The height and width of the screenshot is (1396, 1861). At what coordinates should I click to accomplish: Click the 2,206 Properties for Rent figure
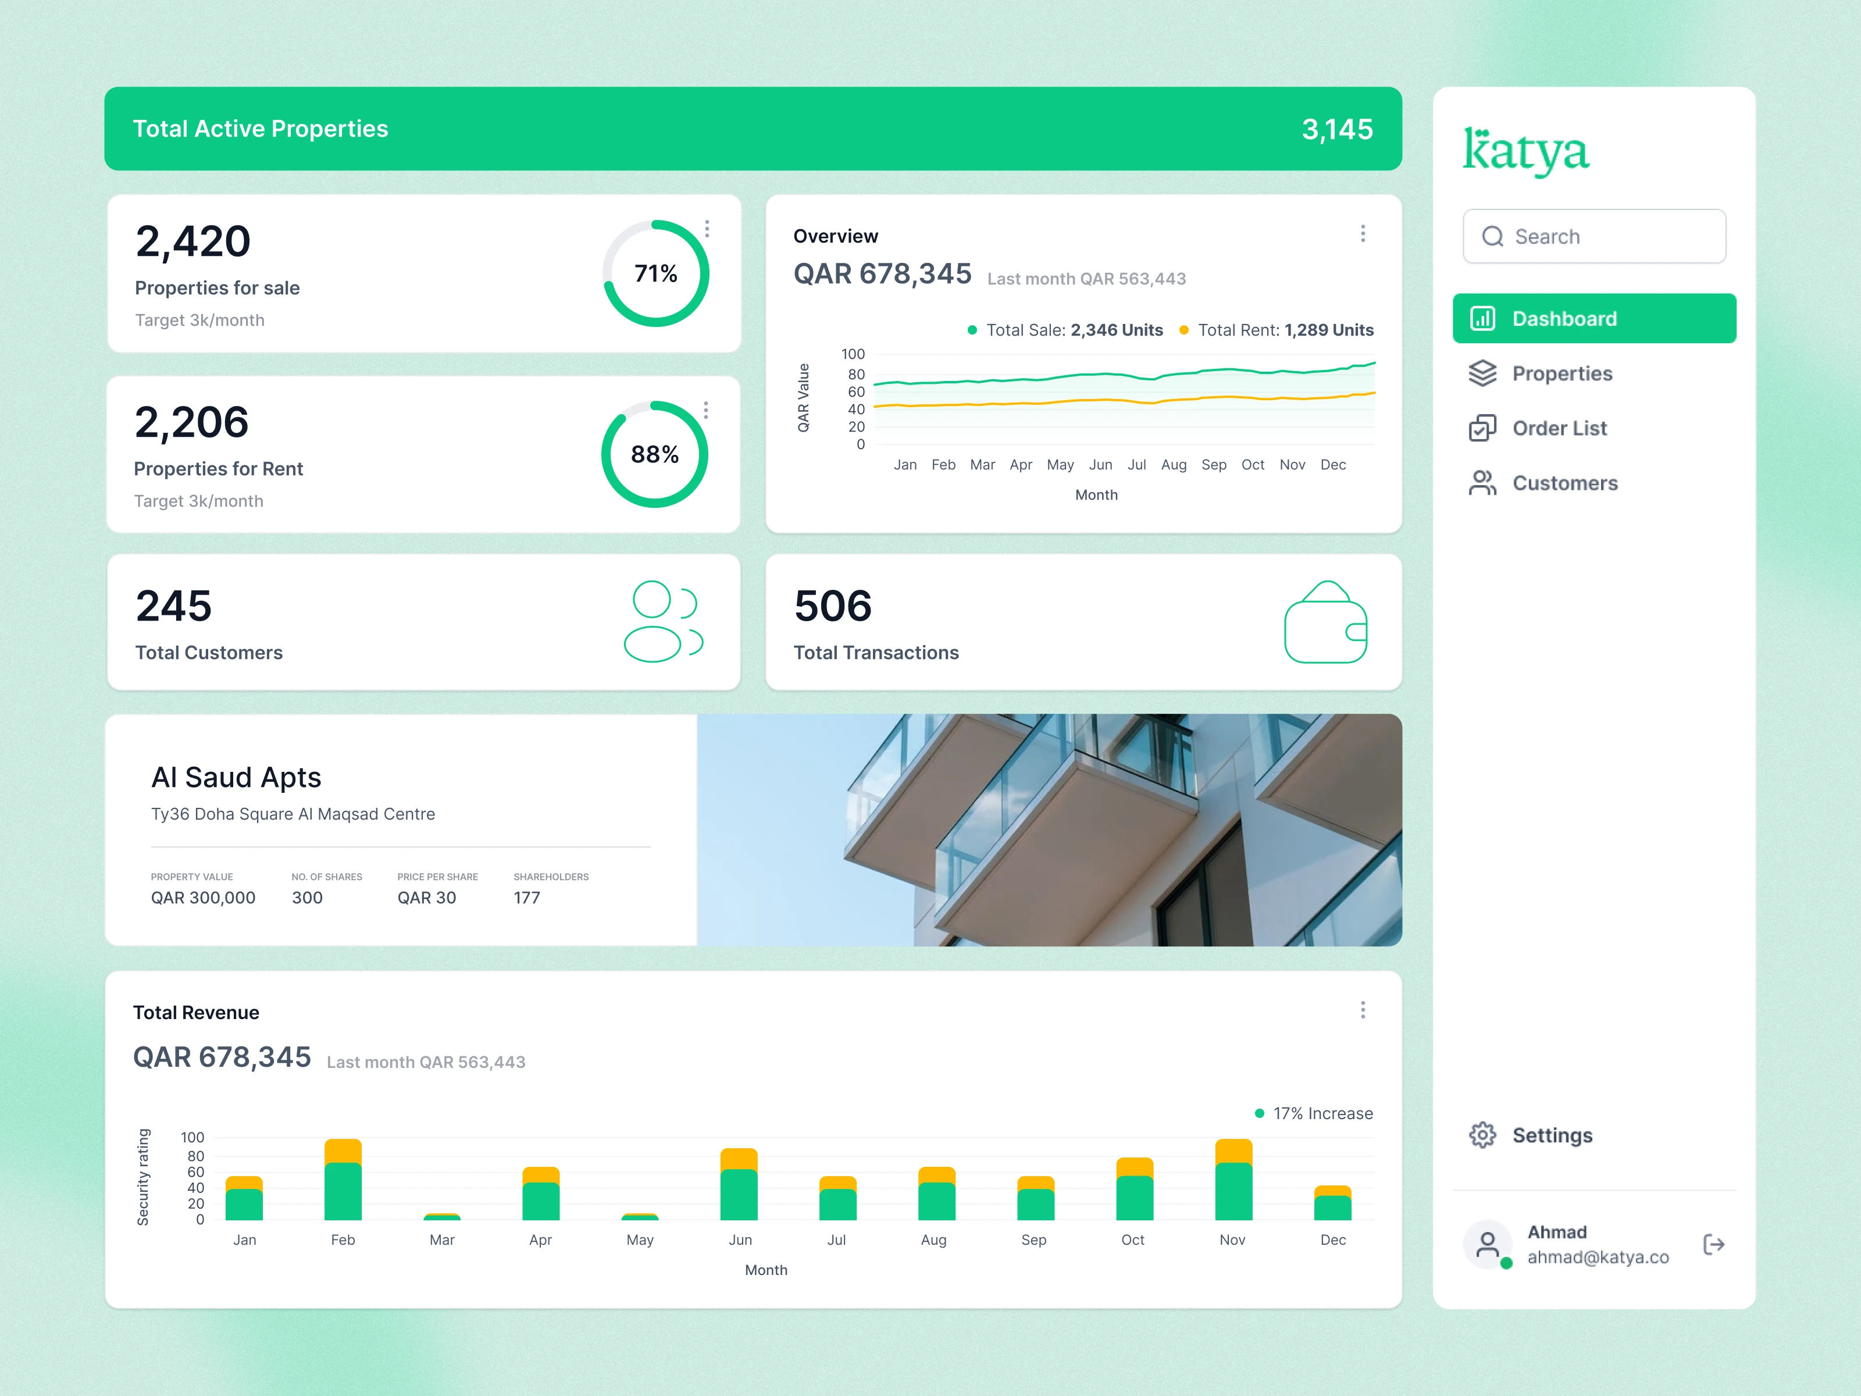[192, 422]
